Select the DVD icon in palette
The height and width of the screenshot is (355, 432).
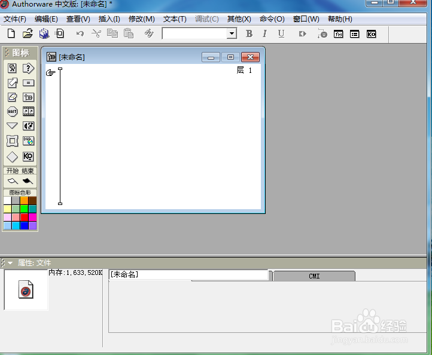coord(28,141)
